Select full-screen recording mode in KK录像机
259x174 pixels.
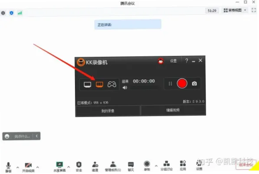coord(87,85)
